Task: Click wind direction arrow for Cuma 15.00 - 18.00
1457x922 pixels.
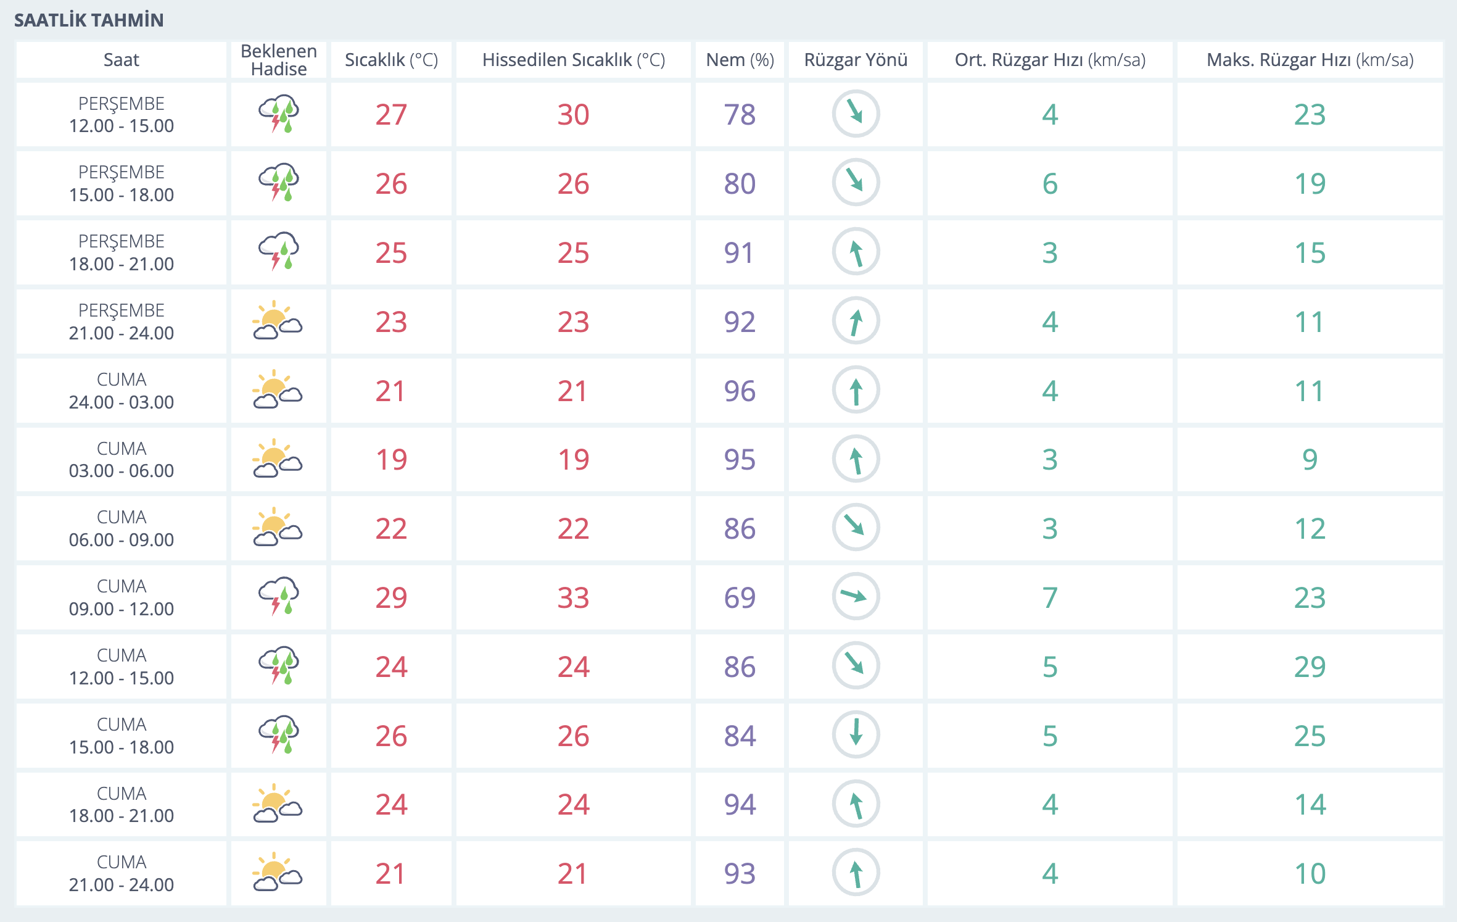Action: [855, 735]
